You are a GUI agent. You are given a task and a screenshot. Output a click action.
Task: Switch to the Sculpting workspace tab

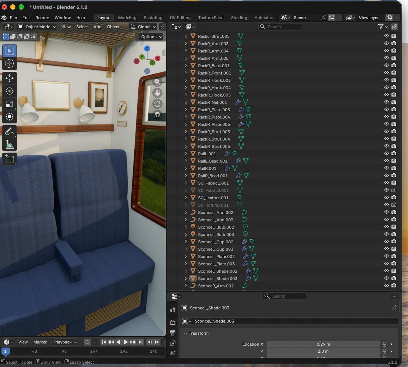tap(153, 17)
